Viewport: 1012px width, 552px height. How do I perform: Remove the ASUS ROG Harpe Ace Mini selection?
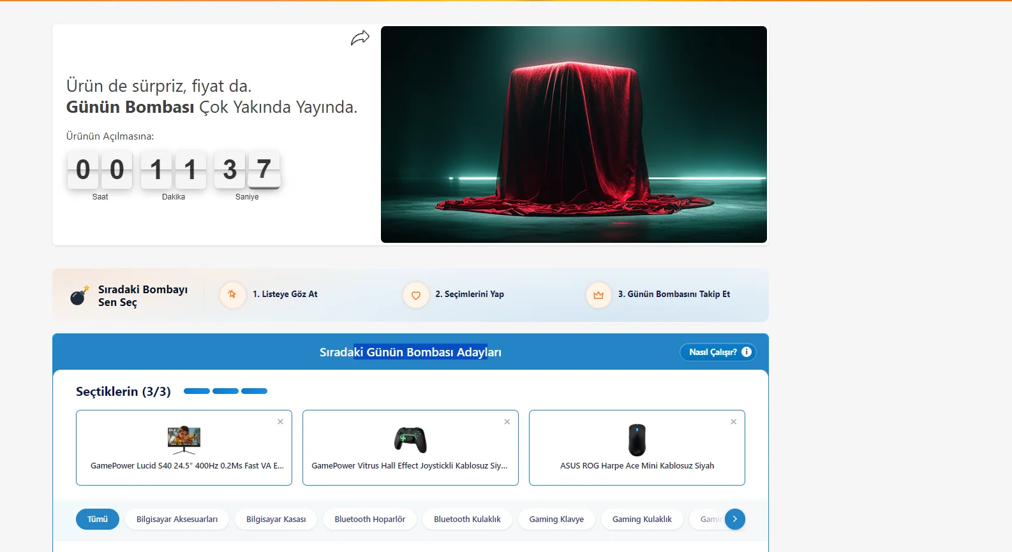click(x=733, y=422)
